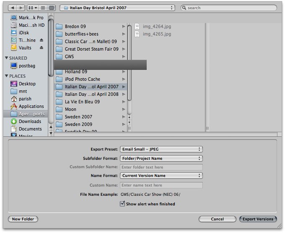The width and height of the screenshot is (285, 233).
Task: Click the Custom Name text field
Action: (x=161, y=185)
